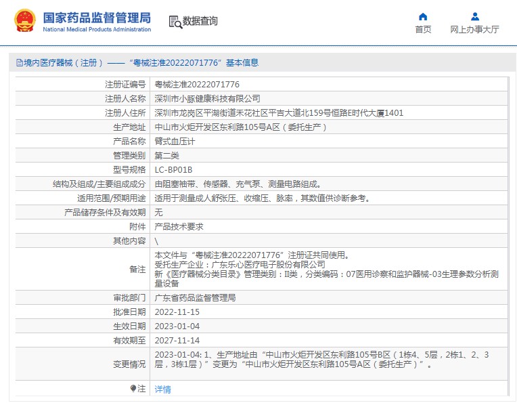Click the national emblem logo
This screenshot has width=517, height=403.
pyautogui.click(x=25, y=20)
